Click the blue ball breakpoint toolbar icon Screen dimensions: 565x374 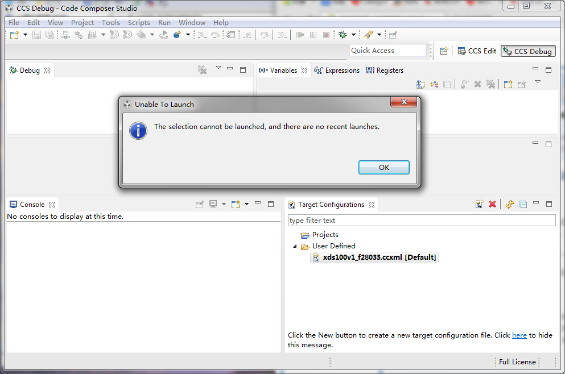coord(177,35)
